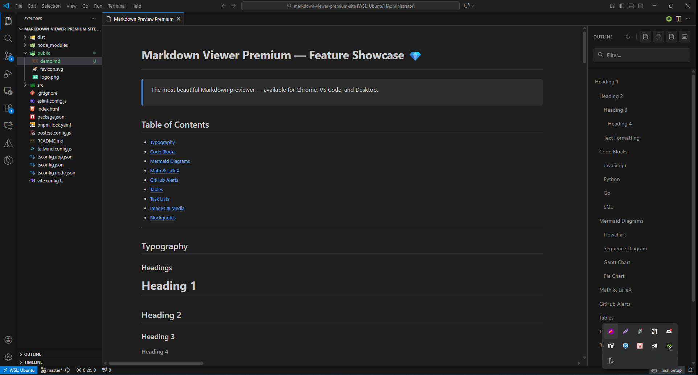This screenshot has height=375, width=698.
Task: Click the Discord icon in the system tray popup
Action: click(x=669, y=331)
